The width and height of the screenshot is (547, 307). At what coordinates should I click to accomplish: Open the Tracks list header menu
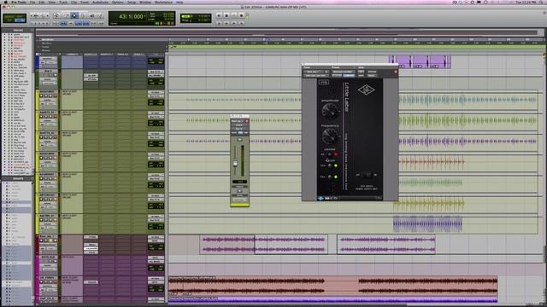(x=18, y=31)
